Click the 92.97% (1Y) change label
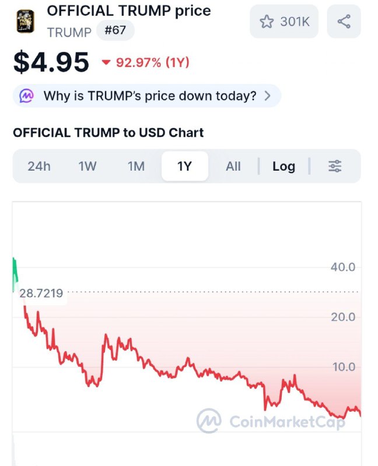378x466 pixels. (x=152, y=62)
